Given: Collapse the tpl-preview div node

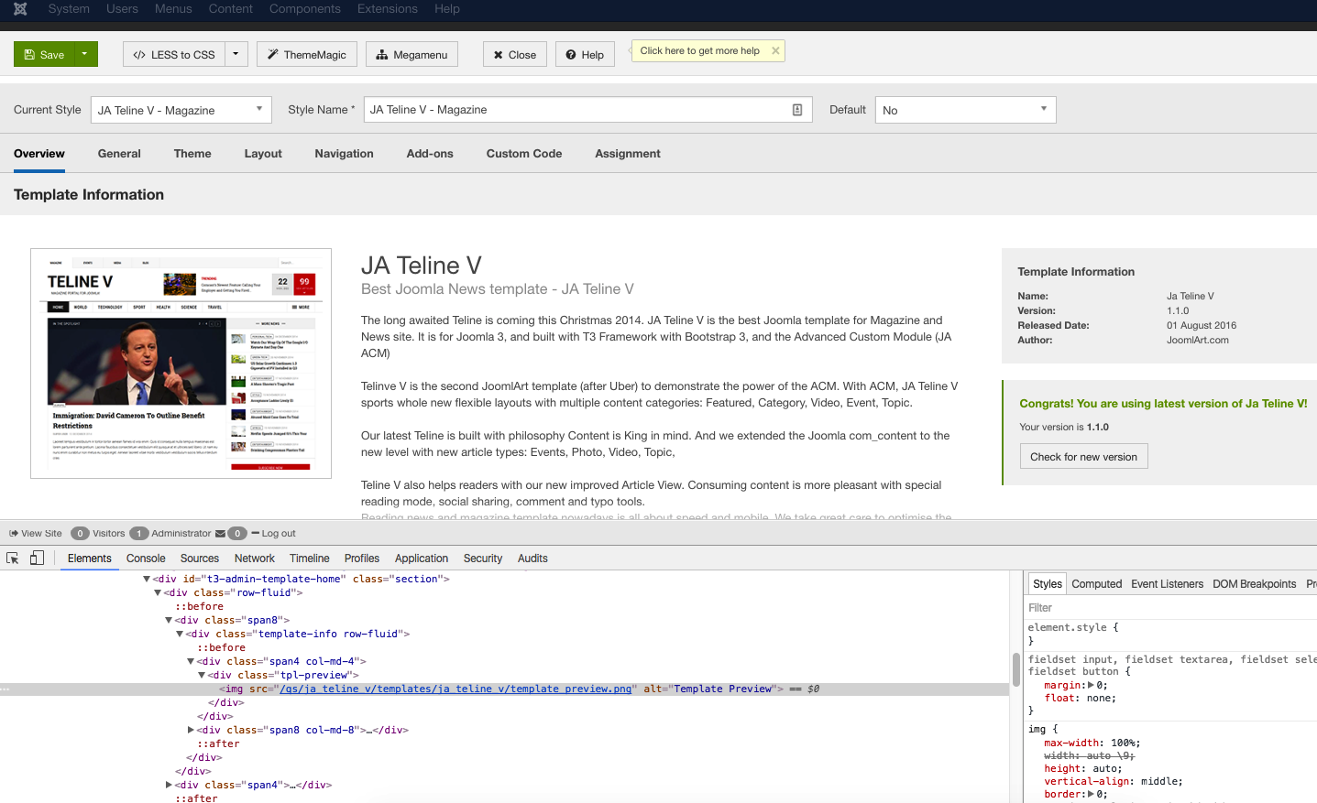Looking at the screenshot, I should 202,676.
